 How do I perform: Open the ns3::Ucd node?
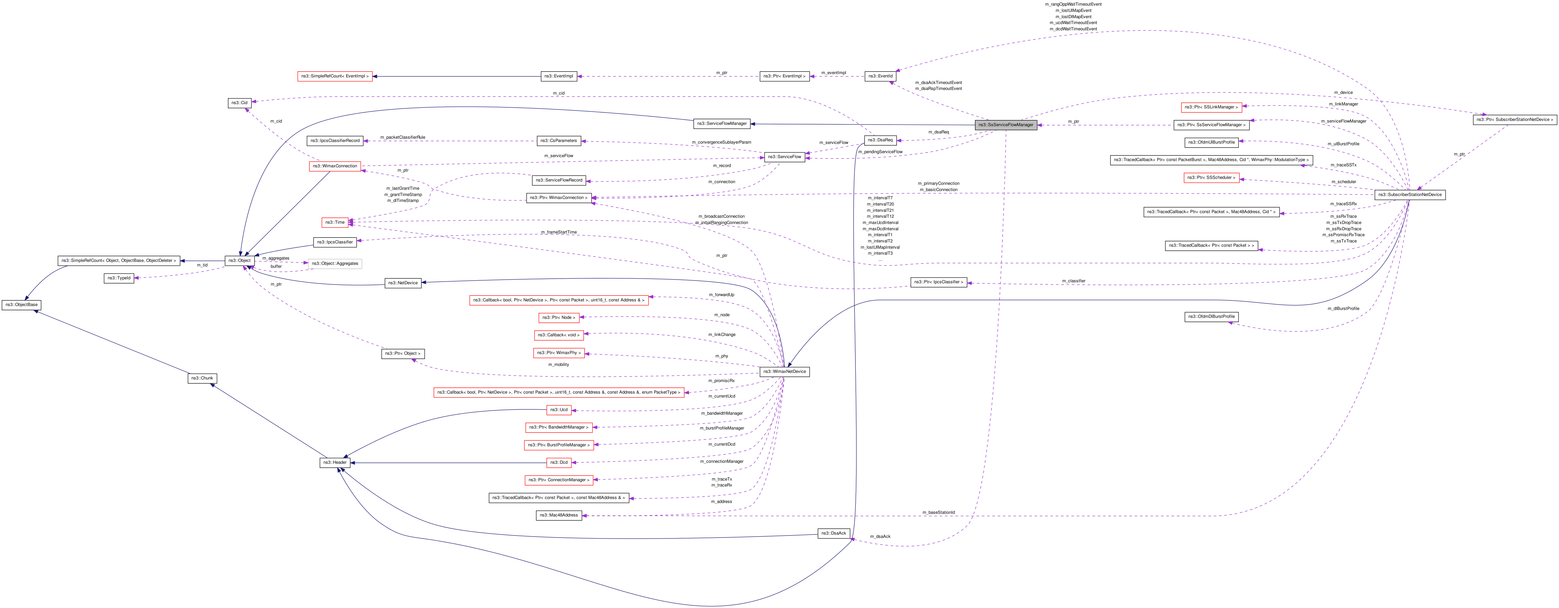[x=559, y=410]
